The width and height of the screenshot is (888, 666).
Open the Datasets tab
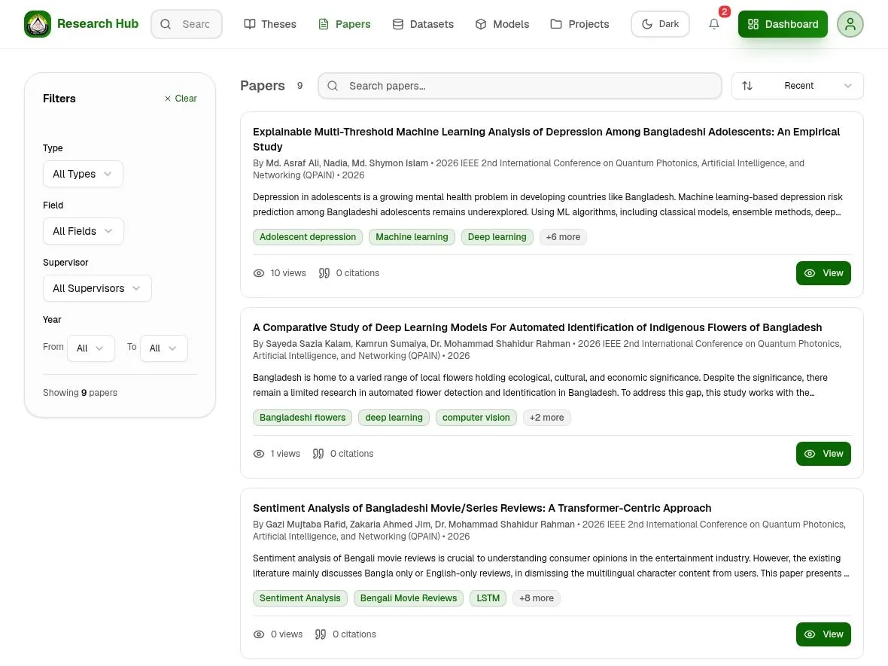coord(423,24)
